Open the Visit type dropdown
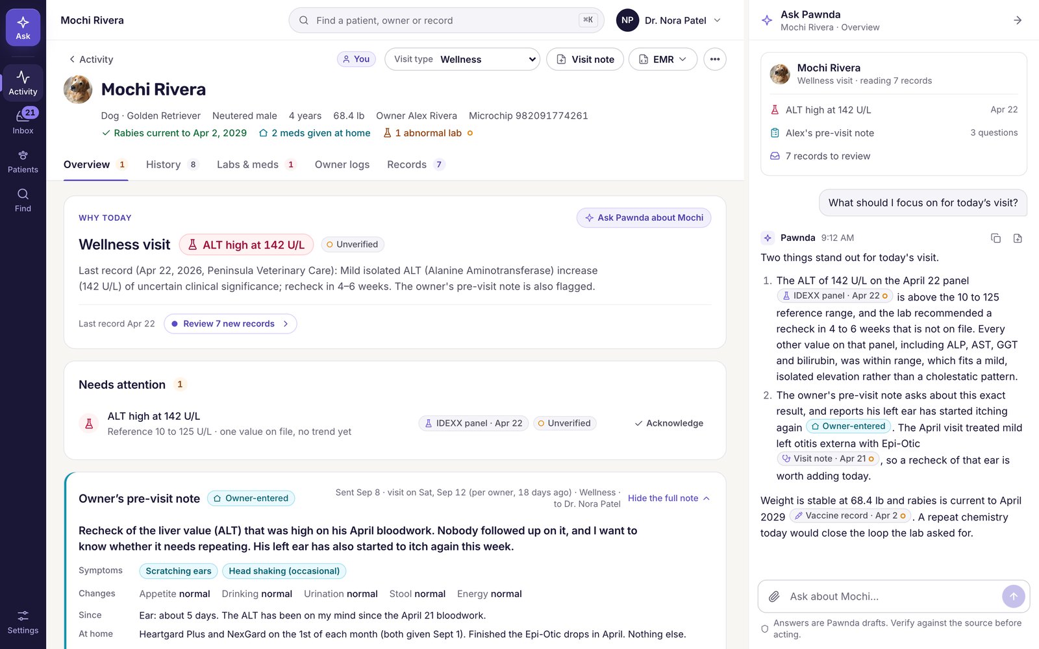1039x649 pixels. tap(462, 59)
